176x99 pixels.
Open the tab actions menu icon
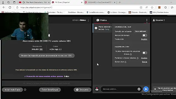pyautogui.click(x=14, y=2)
